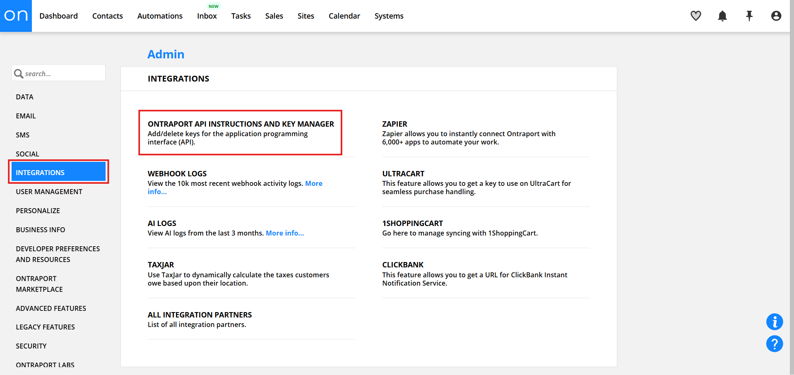The image size is (794, 375).
Task: Click the search magnifier icon
Action: [x=19, y=74]
